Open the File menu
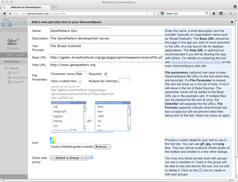Viewport: 238px width, 182px height. pos(9,55)
